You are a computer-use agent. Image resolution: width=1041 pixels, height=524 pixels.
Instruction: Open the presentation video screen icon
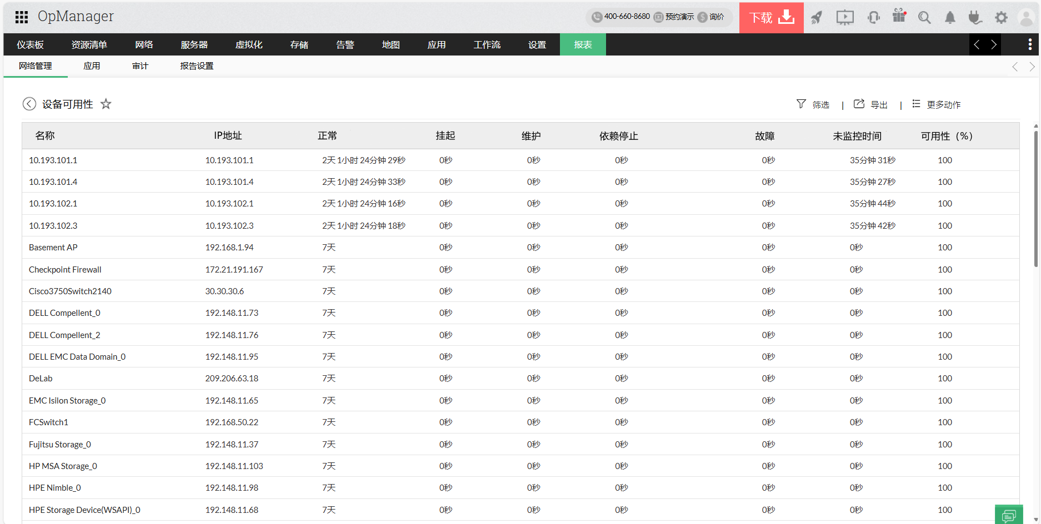click(845, 18)
